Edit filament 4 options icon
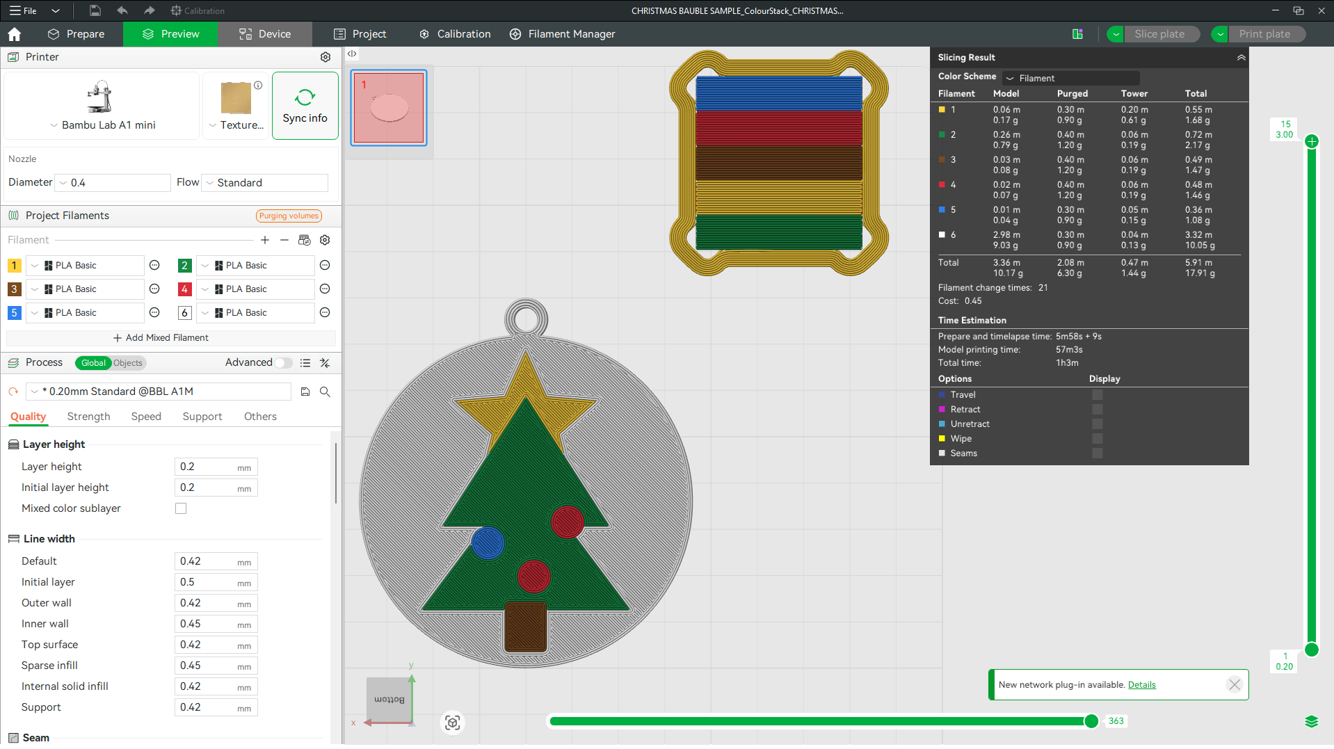The image size is (1334, 749). point(325,289)
